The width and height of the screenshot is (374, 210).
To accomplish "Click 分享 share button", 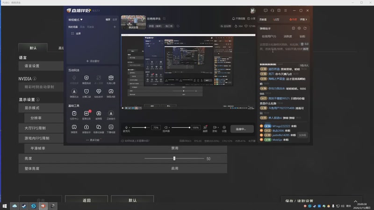I will [x=251, y=19].
